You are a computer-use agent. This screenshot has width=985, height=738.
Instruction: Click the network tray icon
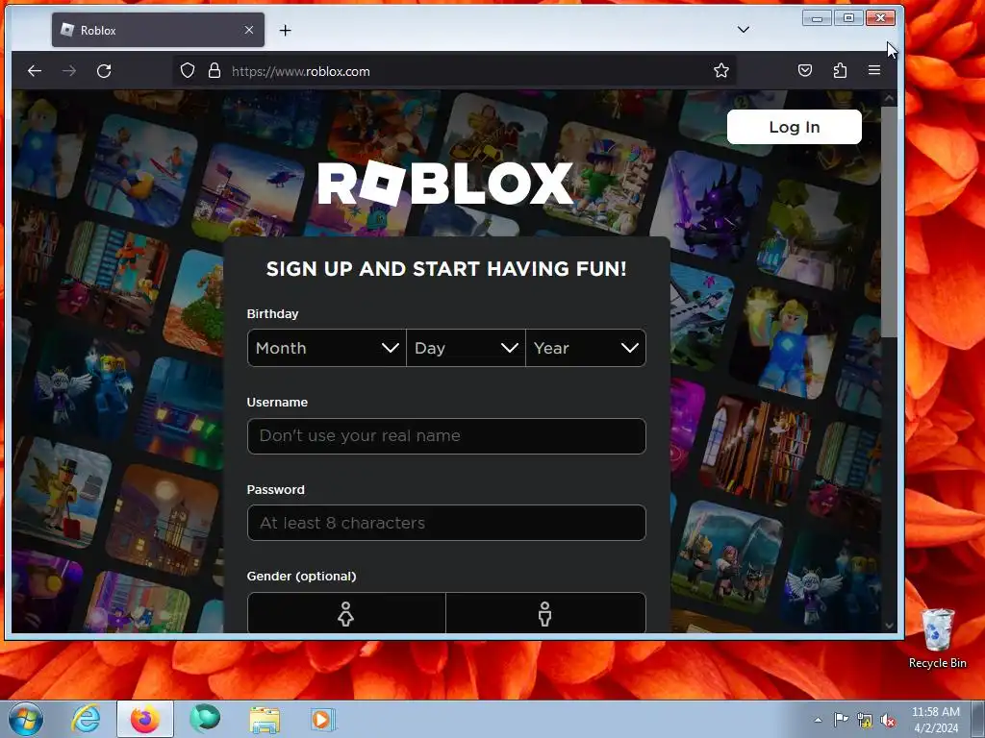tap(865, 720)
